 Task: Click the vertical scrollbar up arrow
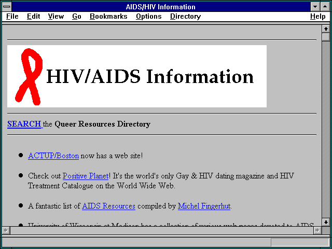(x=326, y=29)
